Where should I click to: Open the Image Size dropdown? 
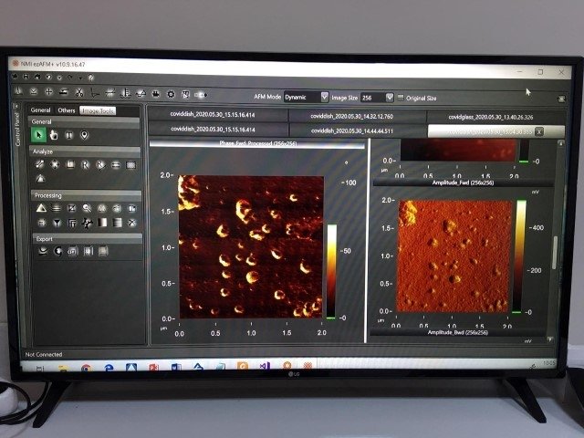click(x=390, y=96)
